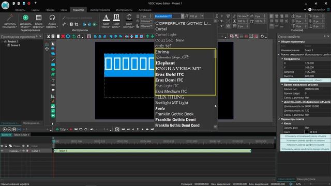Click set font size by height button

click(305, 145)
